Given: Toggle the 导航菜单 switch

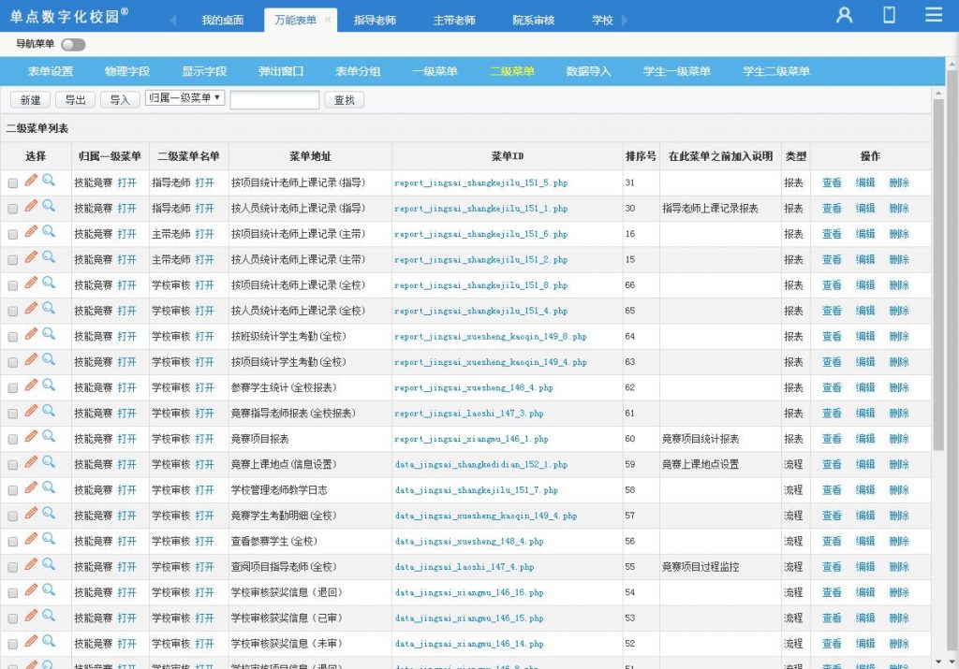Looking at the screenshot, I should pyautogui.click(x=73, y=45).
